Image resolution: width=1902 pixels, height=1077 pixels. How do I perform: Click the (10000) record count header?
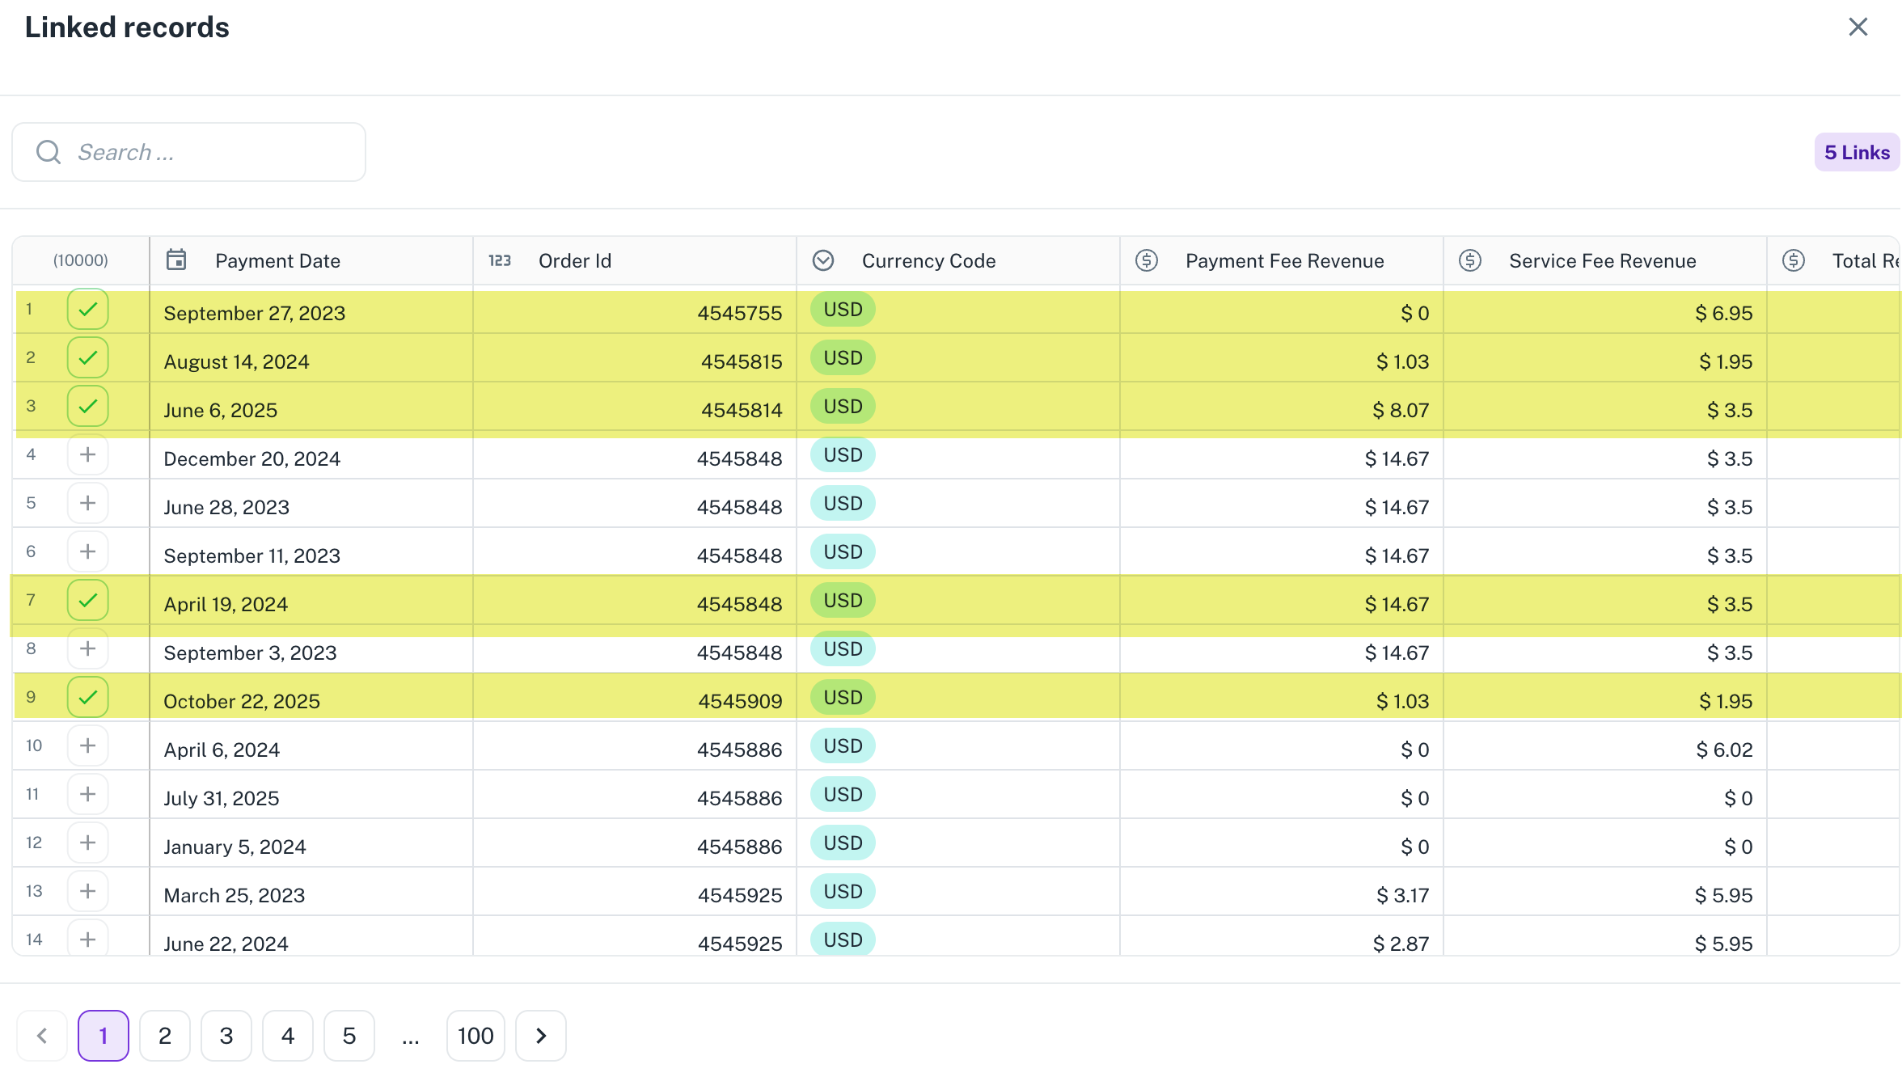(81, 260)
